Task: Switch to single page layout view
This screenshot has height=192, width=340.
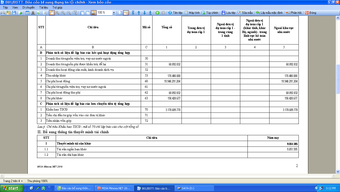Action: click(120, 13)
